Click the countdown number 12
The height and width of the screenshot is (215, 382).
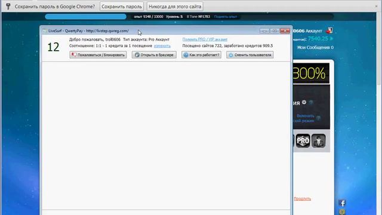(53, 47)
